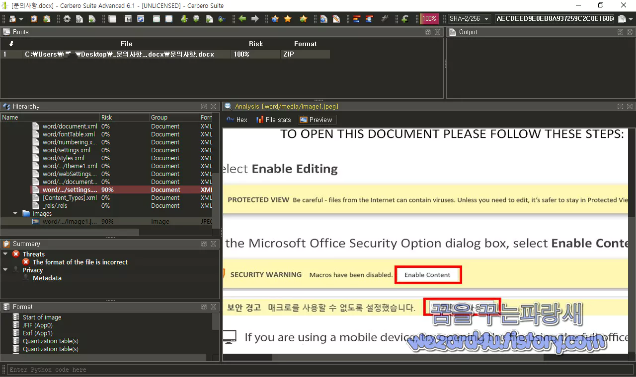
Task: Select word/document.xml in the Hierarchy
Action: (x=70, y=126)
